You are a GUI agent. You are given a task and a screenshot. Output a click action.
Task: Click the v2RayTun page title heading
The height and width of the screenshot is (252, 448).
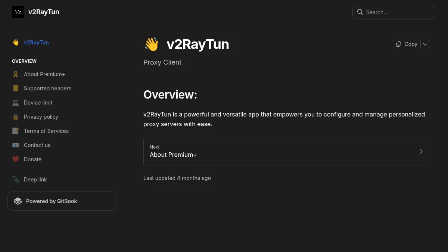pos(197,44)
